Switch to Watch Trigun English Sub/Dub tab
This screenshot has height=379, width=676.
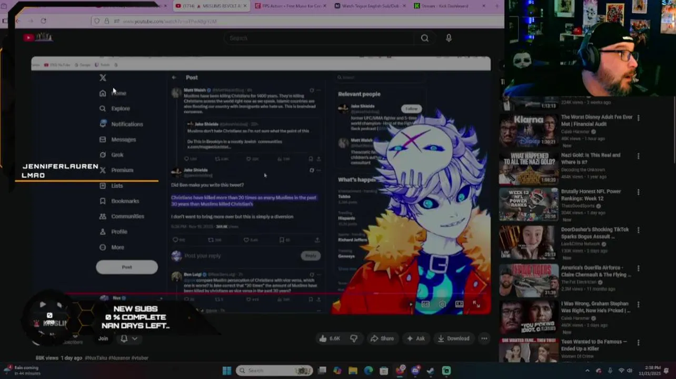point(371,6)
